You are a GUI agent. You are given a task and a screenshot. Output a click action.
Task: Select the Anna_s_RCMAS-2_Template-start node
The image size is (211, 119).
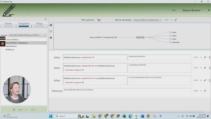[x=103, y=37]
